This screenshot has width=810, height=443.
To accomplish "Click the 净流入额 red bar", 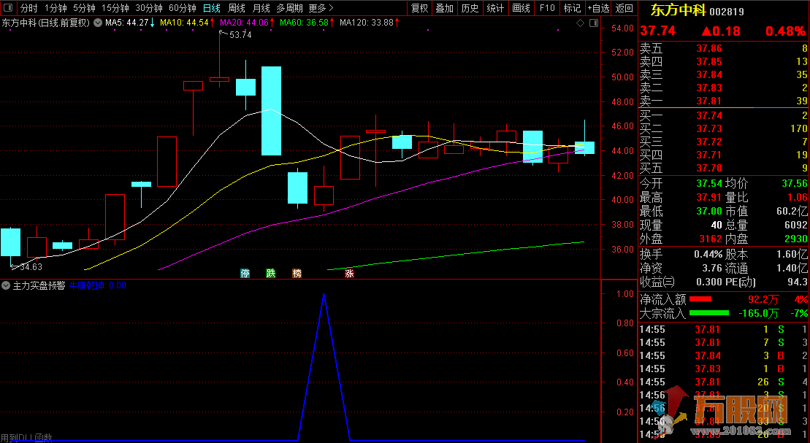I will (x=700, y=299).
